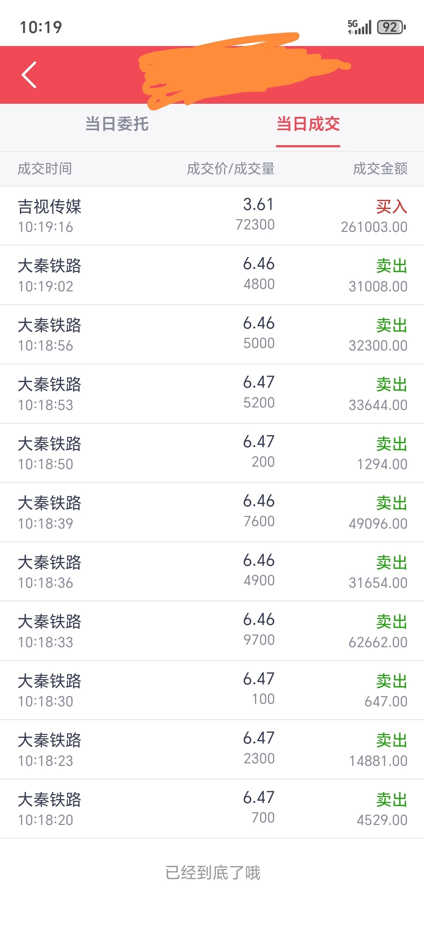Tap the red 买入 label
Screen dimensions: 424x939
[x=391, y=207]
